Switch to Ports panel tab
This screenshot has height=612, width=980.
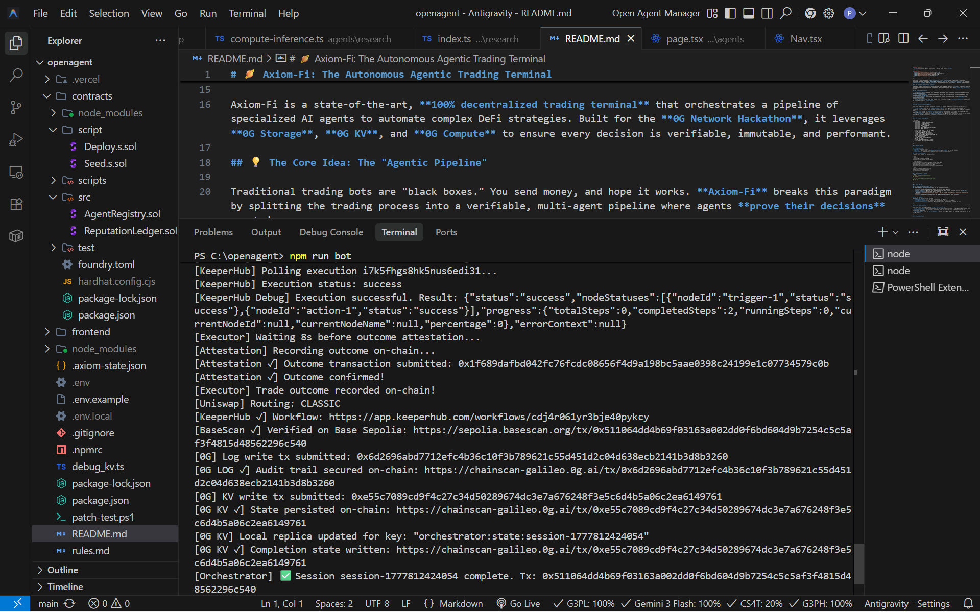(x=446, y=232)
